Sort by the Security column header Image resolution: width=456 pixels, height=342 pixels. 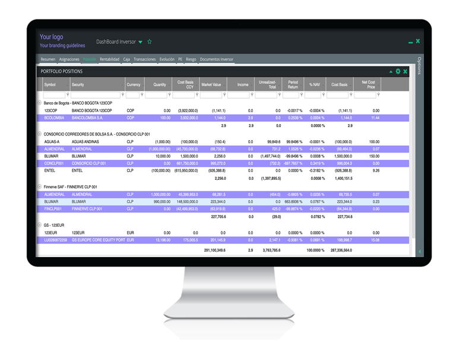97,85
